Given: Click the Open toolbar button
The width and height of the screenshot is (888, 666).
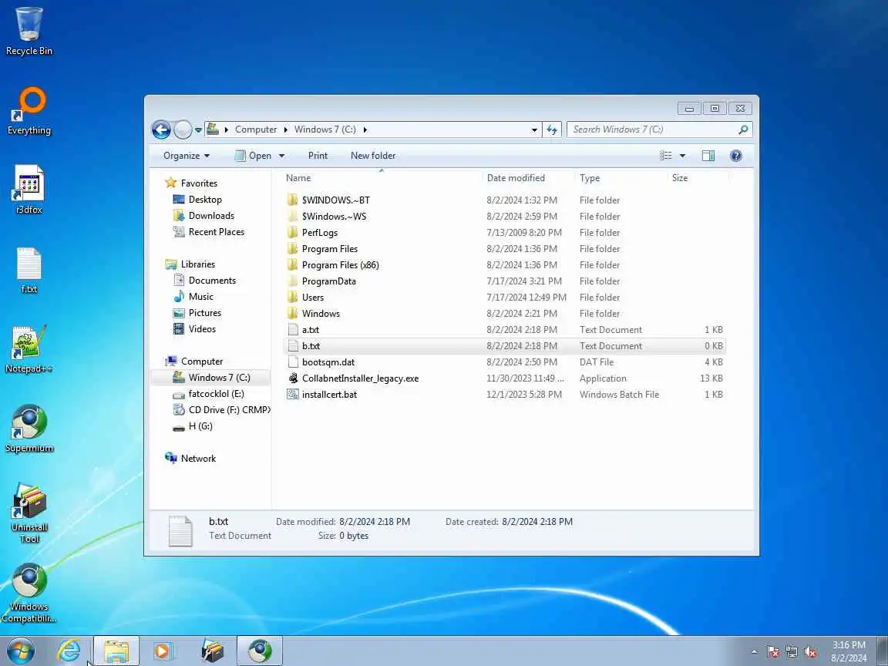Looking at the screenshot, I should (253, 156).
